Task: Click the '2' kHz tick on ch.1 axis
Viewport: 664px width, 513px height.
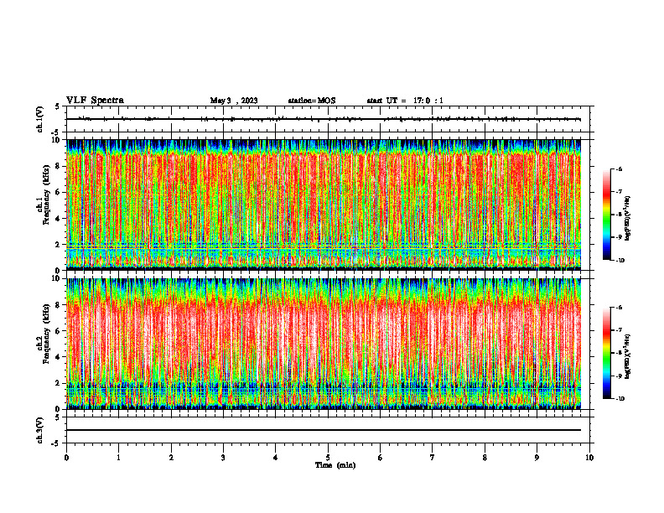Action: (x=59, y=245)
